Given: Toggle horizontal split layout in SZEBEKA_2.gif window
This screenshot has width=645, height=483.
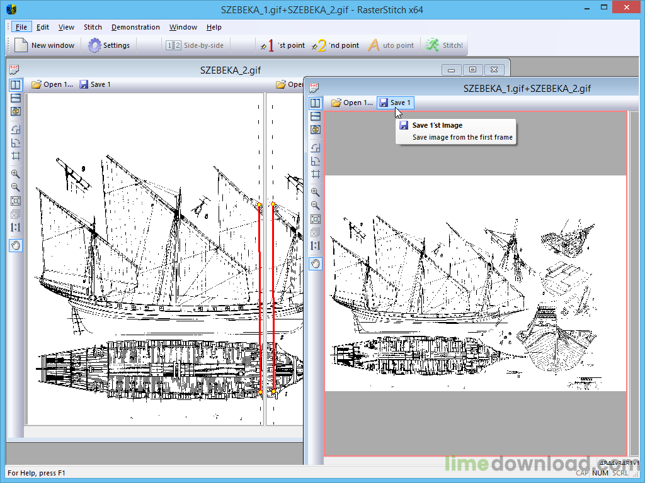Looking at the screenshot, I should coord(16,98).
